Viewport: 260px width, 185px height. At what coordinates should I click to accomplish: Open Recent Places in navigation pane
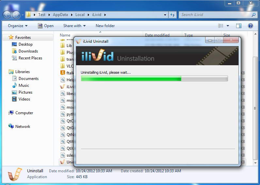click(30, 58)
